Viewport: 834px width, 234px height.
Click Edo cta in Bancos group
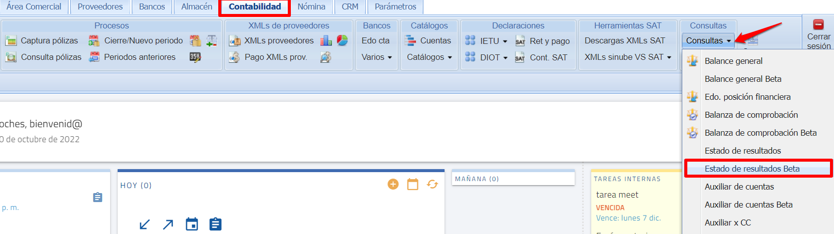click(375, 40)
